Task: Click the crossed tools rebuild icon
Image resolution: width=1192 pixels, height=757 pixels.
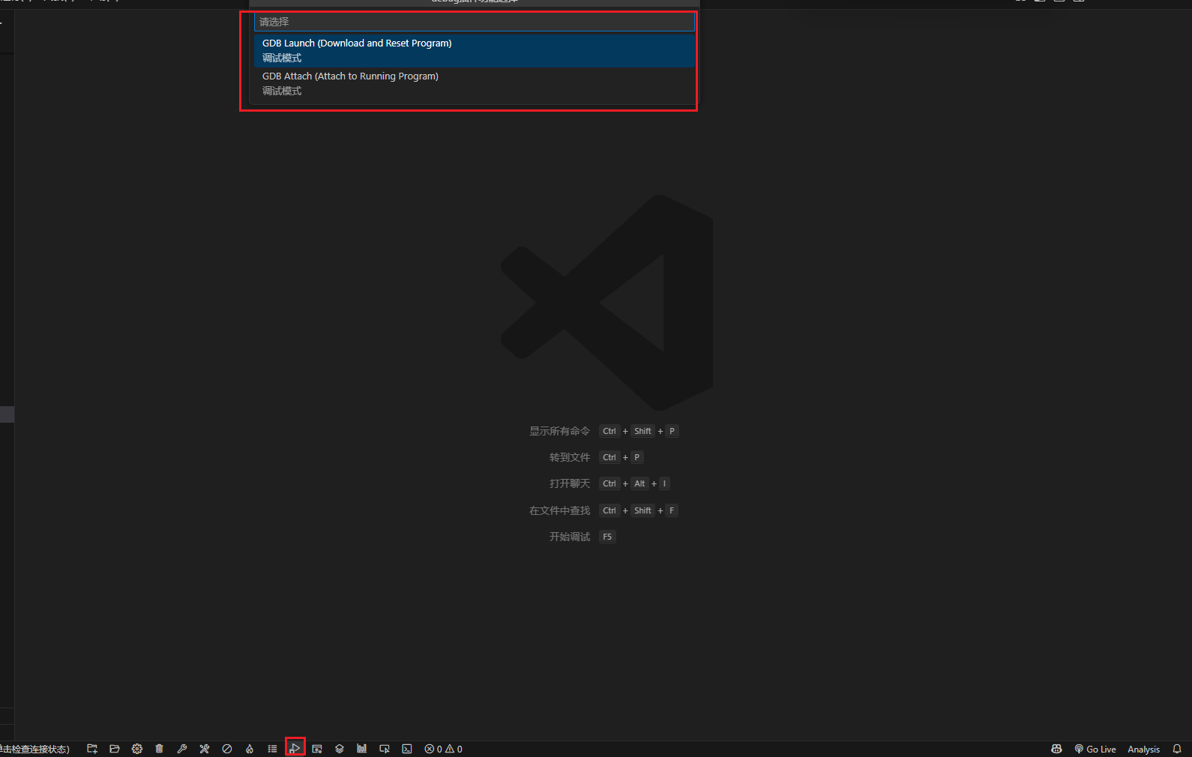Action: (205, 749)
